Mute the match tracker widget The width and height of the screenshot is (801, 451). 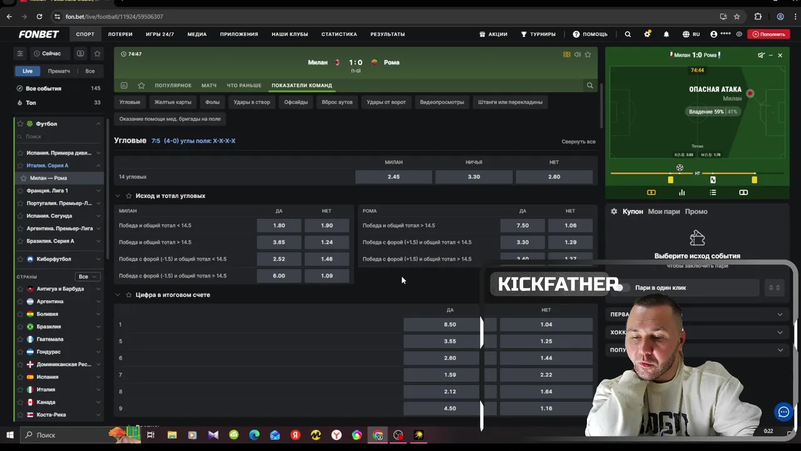click(x=761, y=55)
